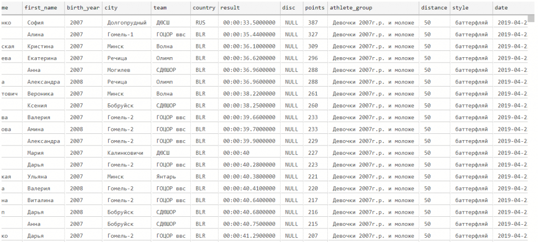
Task: Click the name cell Ксения
Action: point(37,106)
